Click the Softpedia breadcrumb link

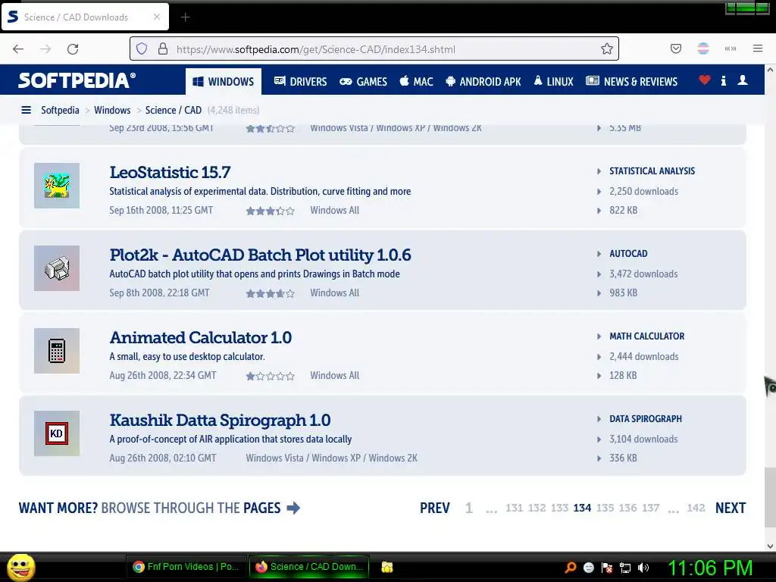click(x=60, y=110)
